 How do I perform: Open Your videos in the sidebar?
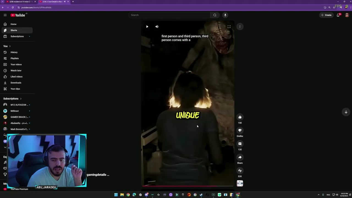coord(17,64)
